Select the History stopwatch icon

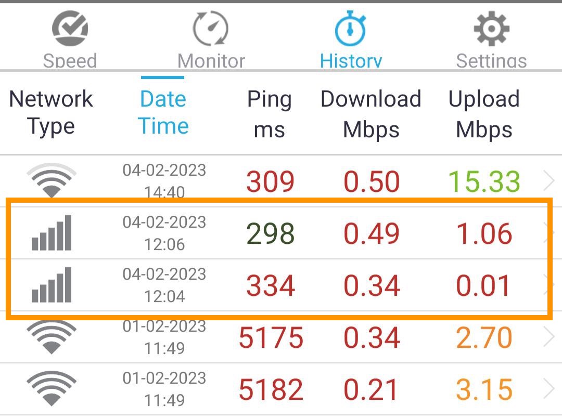coord(351,29)
